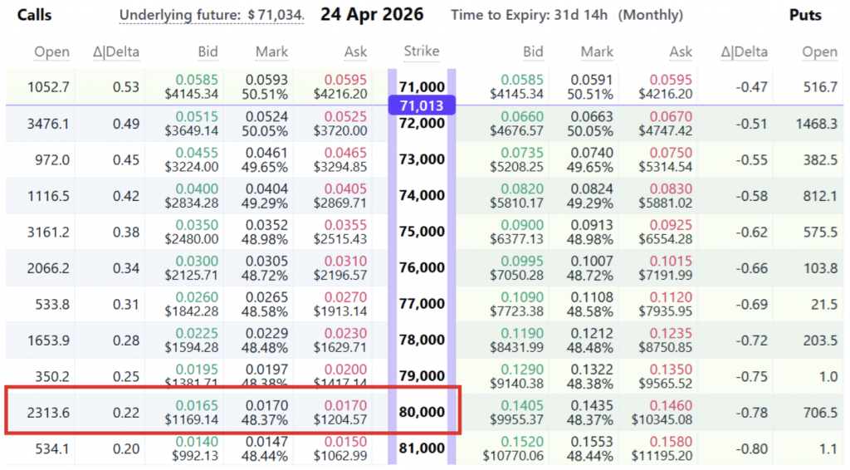850x470 pixels.
Task: Click the Puts section heading
Action: coord(805,15)
